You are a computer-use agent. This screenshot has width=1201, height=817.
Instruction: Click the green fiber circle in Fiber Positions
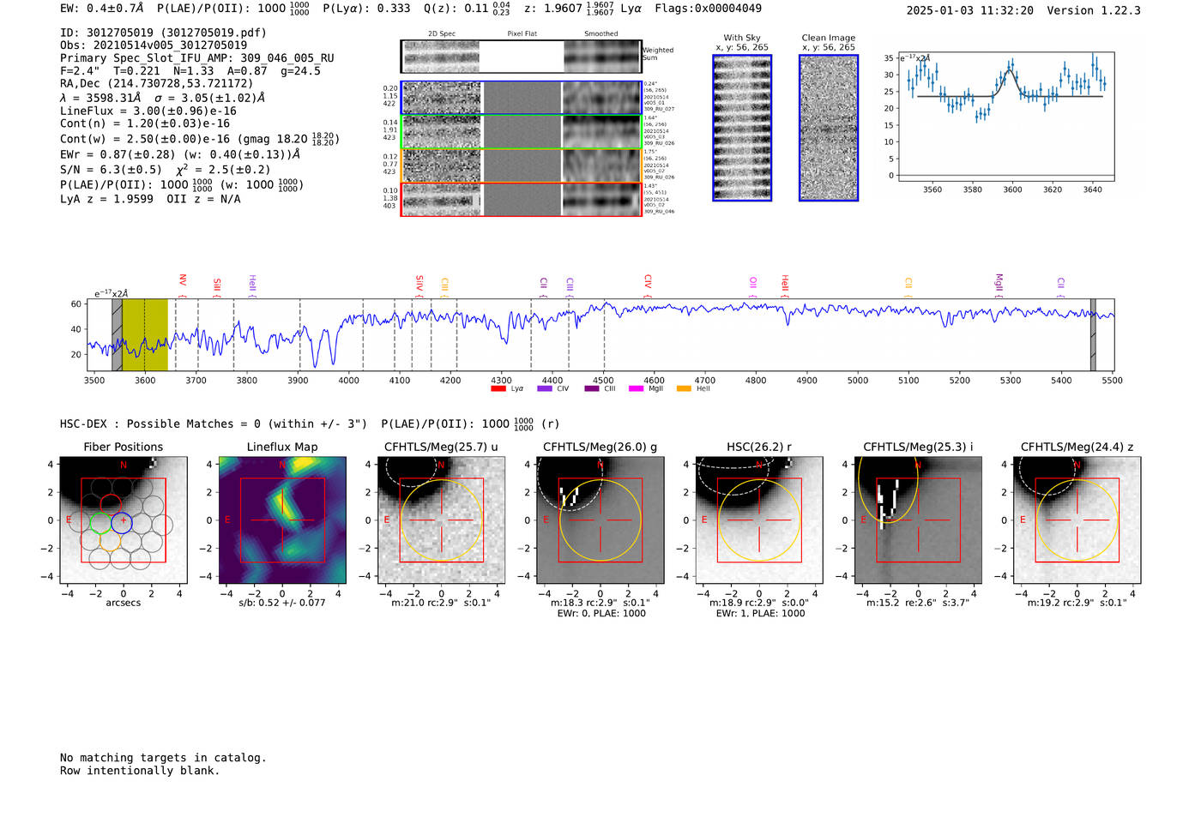point(101,522)
